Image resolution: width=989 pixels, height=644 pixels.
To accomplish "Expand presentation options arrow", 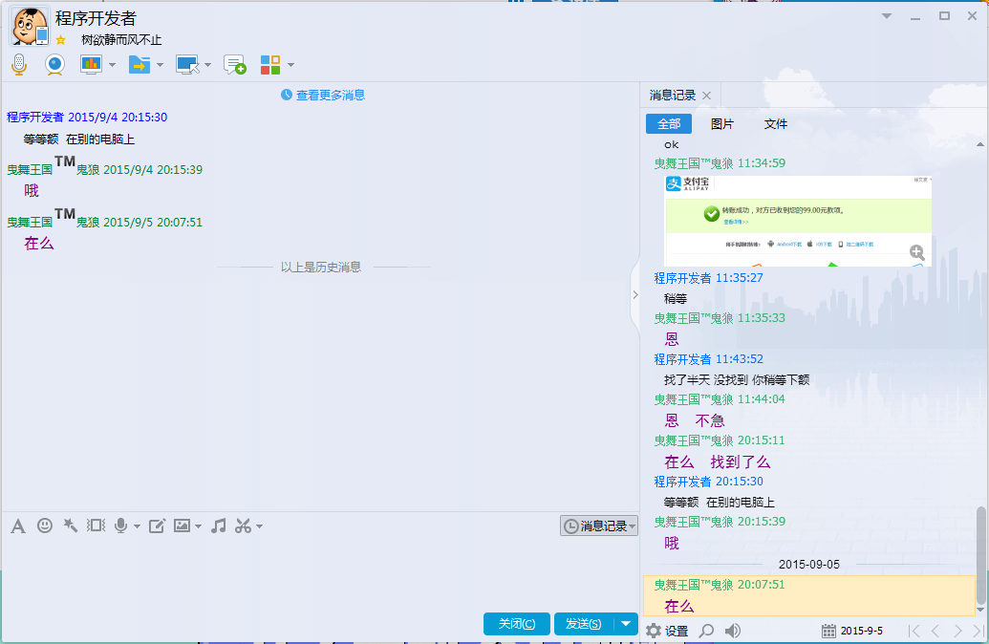I will point(112,65).
